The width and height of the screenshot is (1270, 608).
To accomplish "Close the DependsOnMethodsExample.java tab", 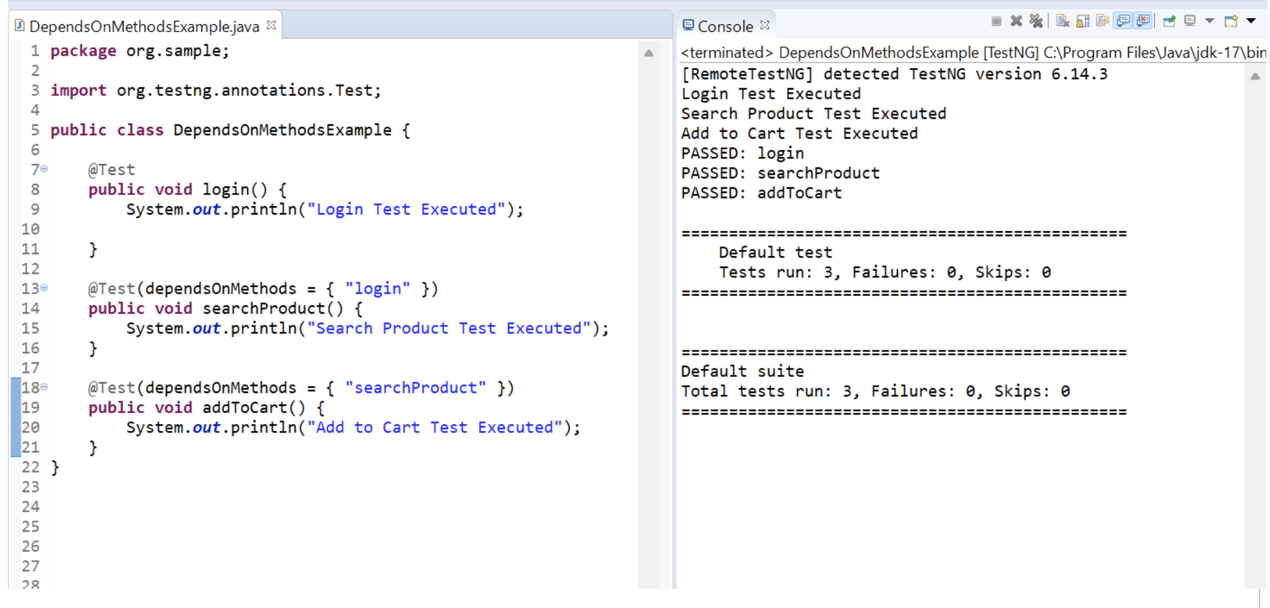I will coord(271,25).
